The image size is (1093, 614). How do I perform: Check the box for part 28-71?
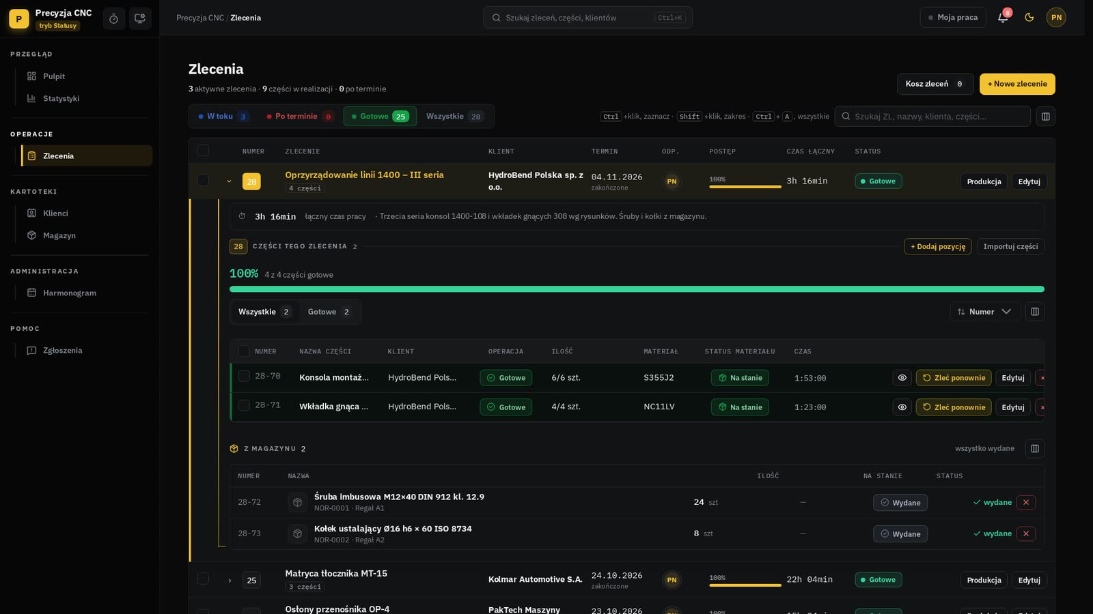(x=243, y=406)
